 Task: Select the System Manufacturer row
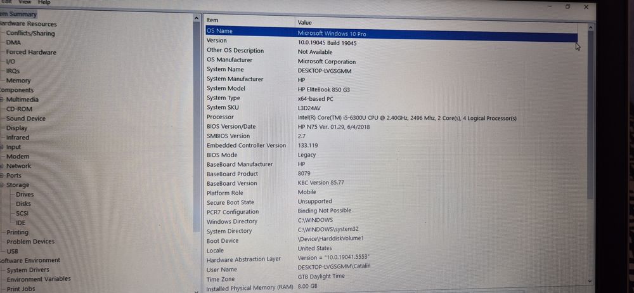[391, 79]
